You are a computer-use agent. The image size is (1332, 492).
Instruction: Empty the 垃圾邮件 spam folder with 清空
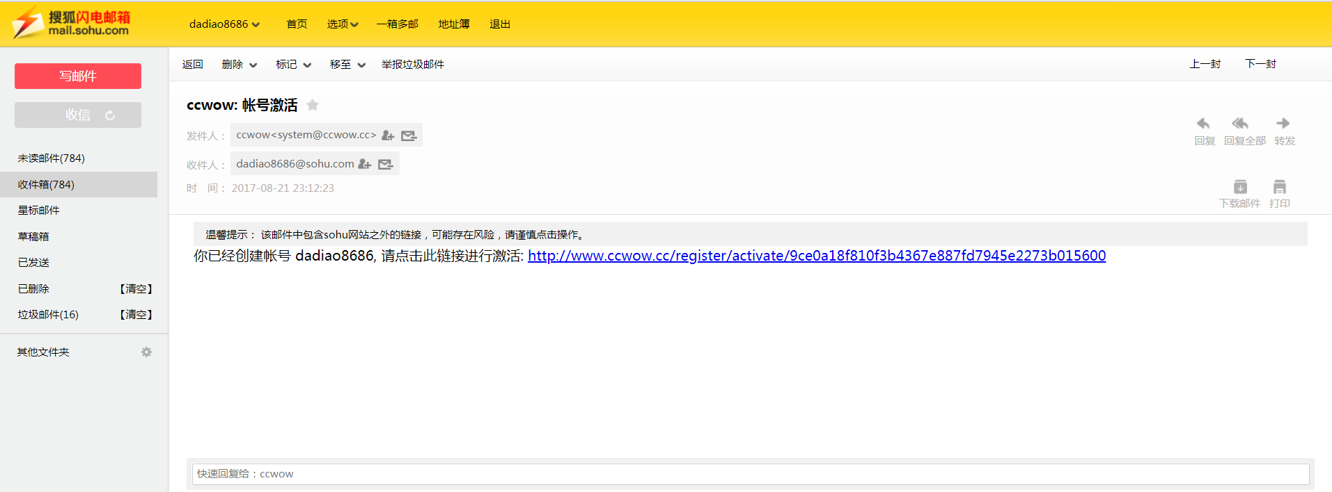[136, 315]
